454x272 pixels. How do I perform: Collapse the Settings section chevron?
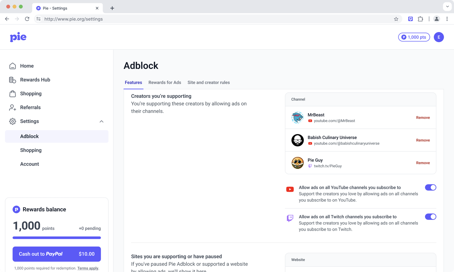pos(101,121)
